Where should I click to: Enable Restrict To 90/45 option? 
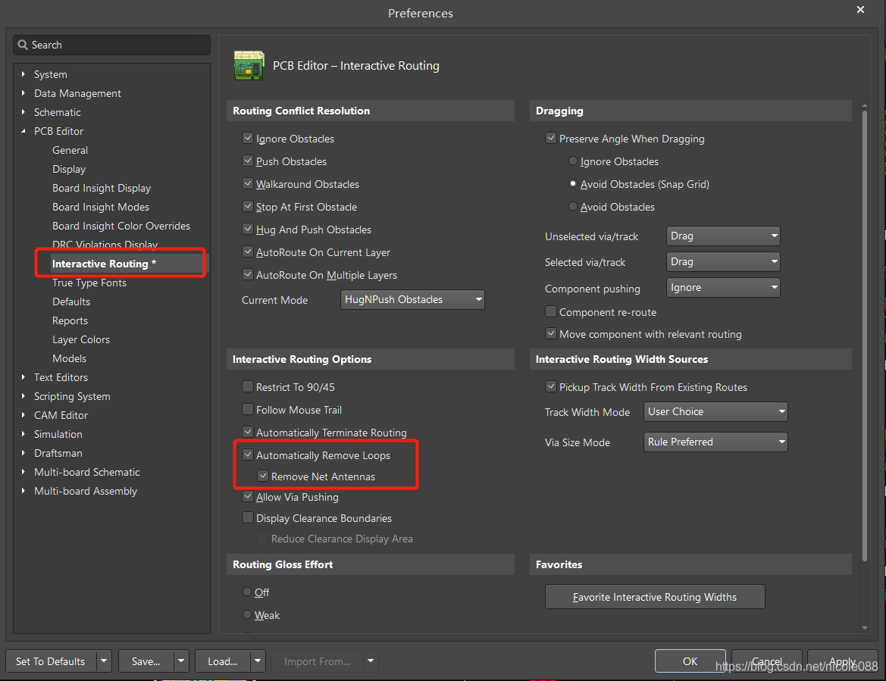point(248,387)
